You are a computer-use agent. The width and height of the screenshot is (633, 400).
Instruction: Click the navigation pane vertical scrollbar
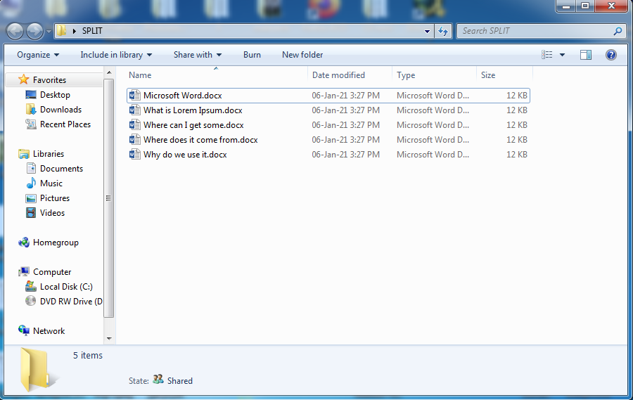pos(109,198)
